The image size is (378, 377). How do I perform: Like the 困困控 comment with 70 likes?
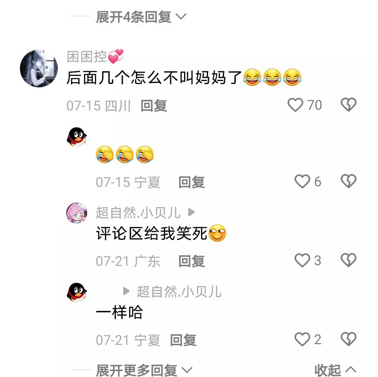(295, 105)
